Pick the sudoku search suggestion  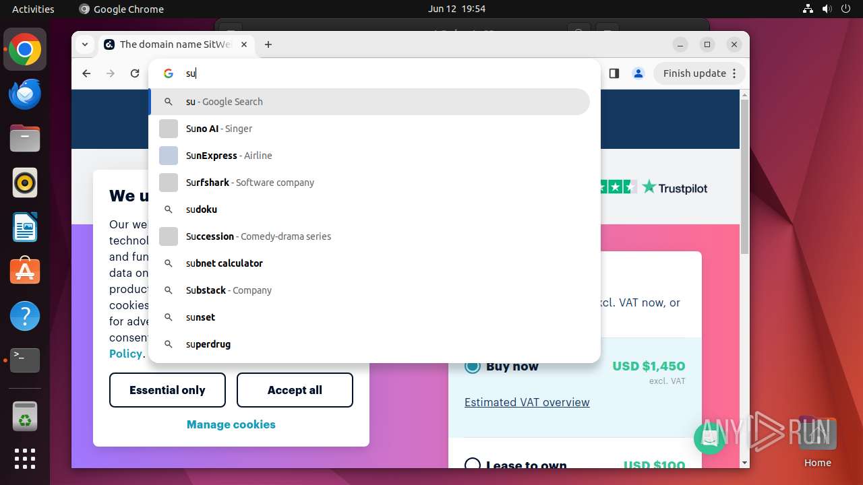(x=369, y=209)
